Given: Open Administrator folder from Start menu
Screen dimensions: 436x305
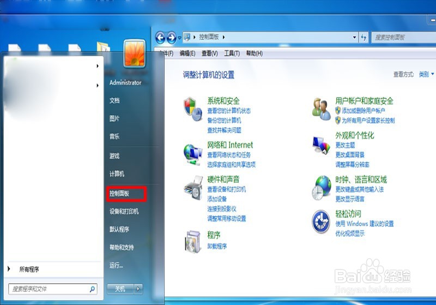Looking at the screenshot, I should [x=125, y=82].
